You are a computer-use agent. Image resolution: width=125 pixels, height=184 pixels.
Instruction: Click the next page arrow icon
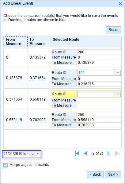pos(108,153)
